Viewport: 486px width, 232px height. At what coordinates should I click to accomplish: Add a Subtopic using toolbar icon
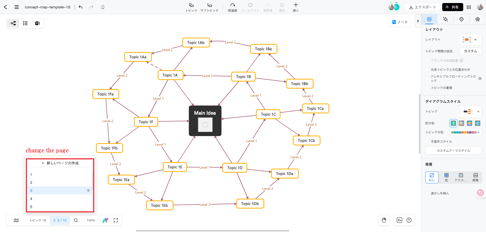[x=209, y=7]
